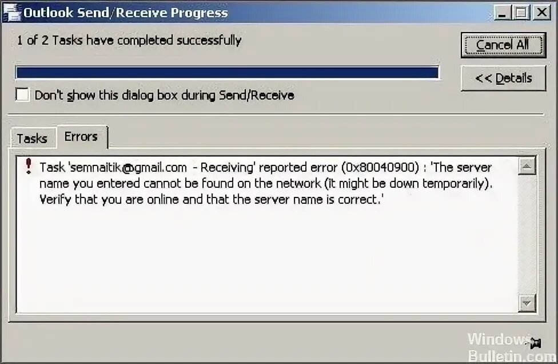Select the Errors tab
The image size is (558, 364).
coord(81,137)
